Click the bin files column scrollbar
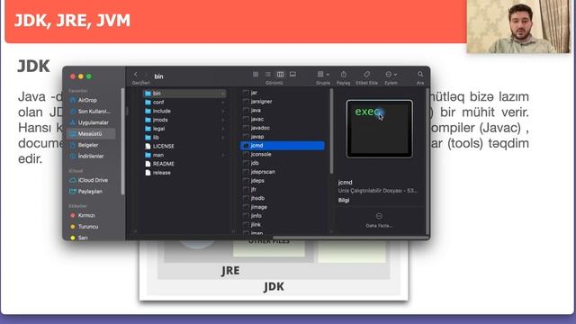 [x=332, y=131]
